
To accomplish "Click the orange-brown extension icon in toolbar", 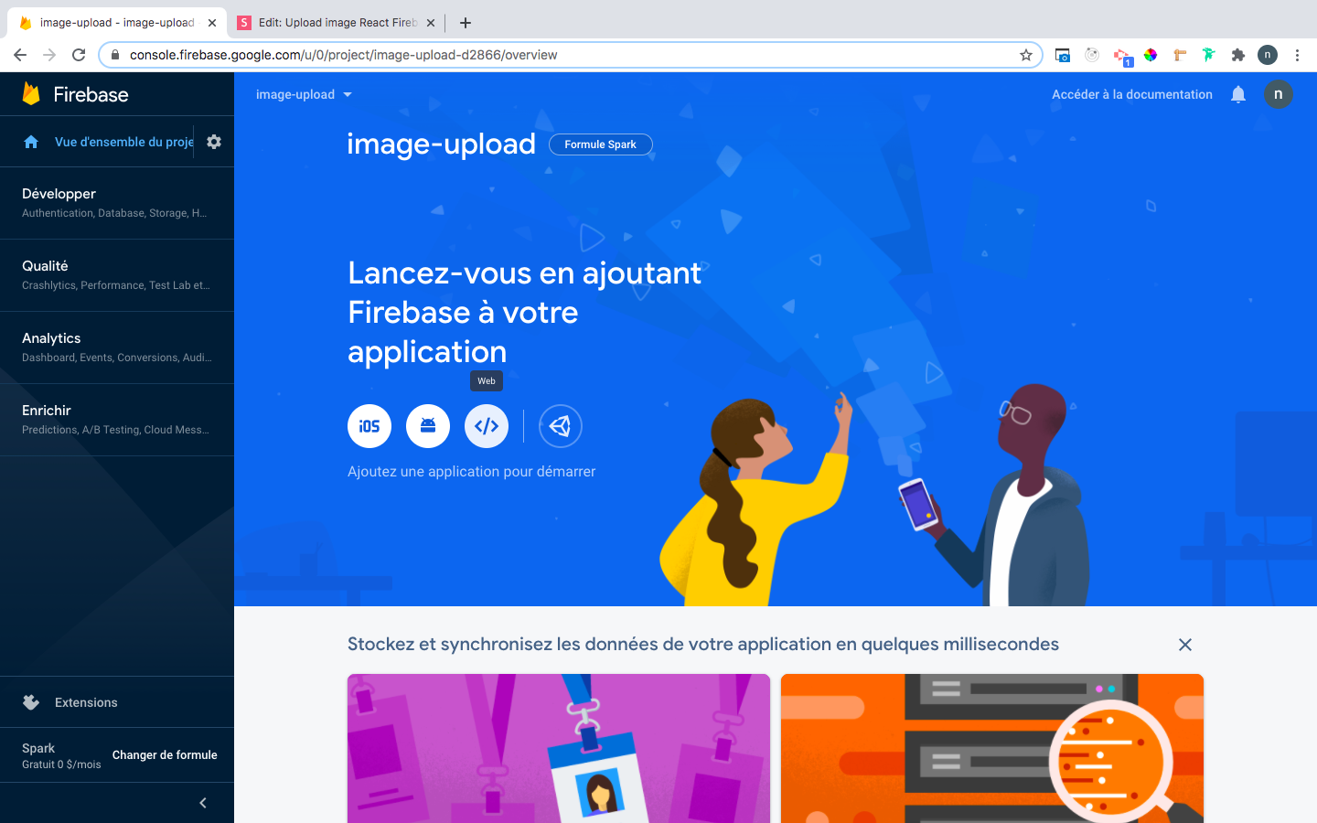I will 1180,55.
